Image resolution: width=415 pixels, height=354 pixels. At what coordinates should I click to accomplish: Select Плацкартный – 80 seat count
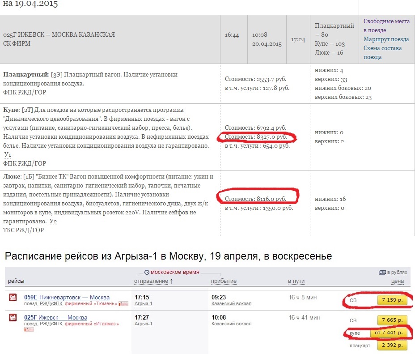pos(334,30)
